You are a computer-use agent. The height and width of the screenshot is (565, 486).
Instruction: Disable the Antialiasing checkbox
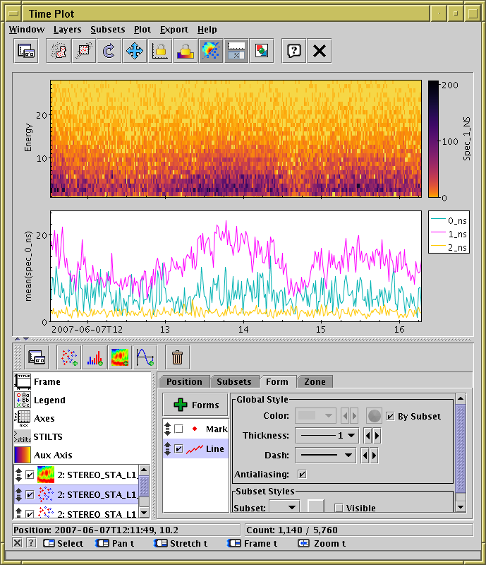click(x=303, y=474)
